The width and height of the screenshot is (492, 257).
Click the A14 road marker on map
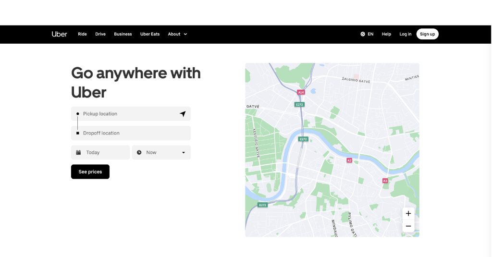tap(301, 92)
